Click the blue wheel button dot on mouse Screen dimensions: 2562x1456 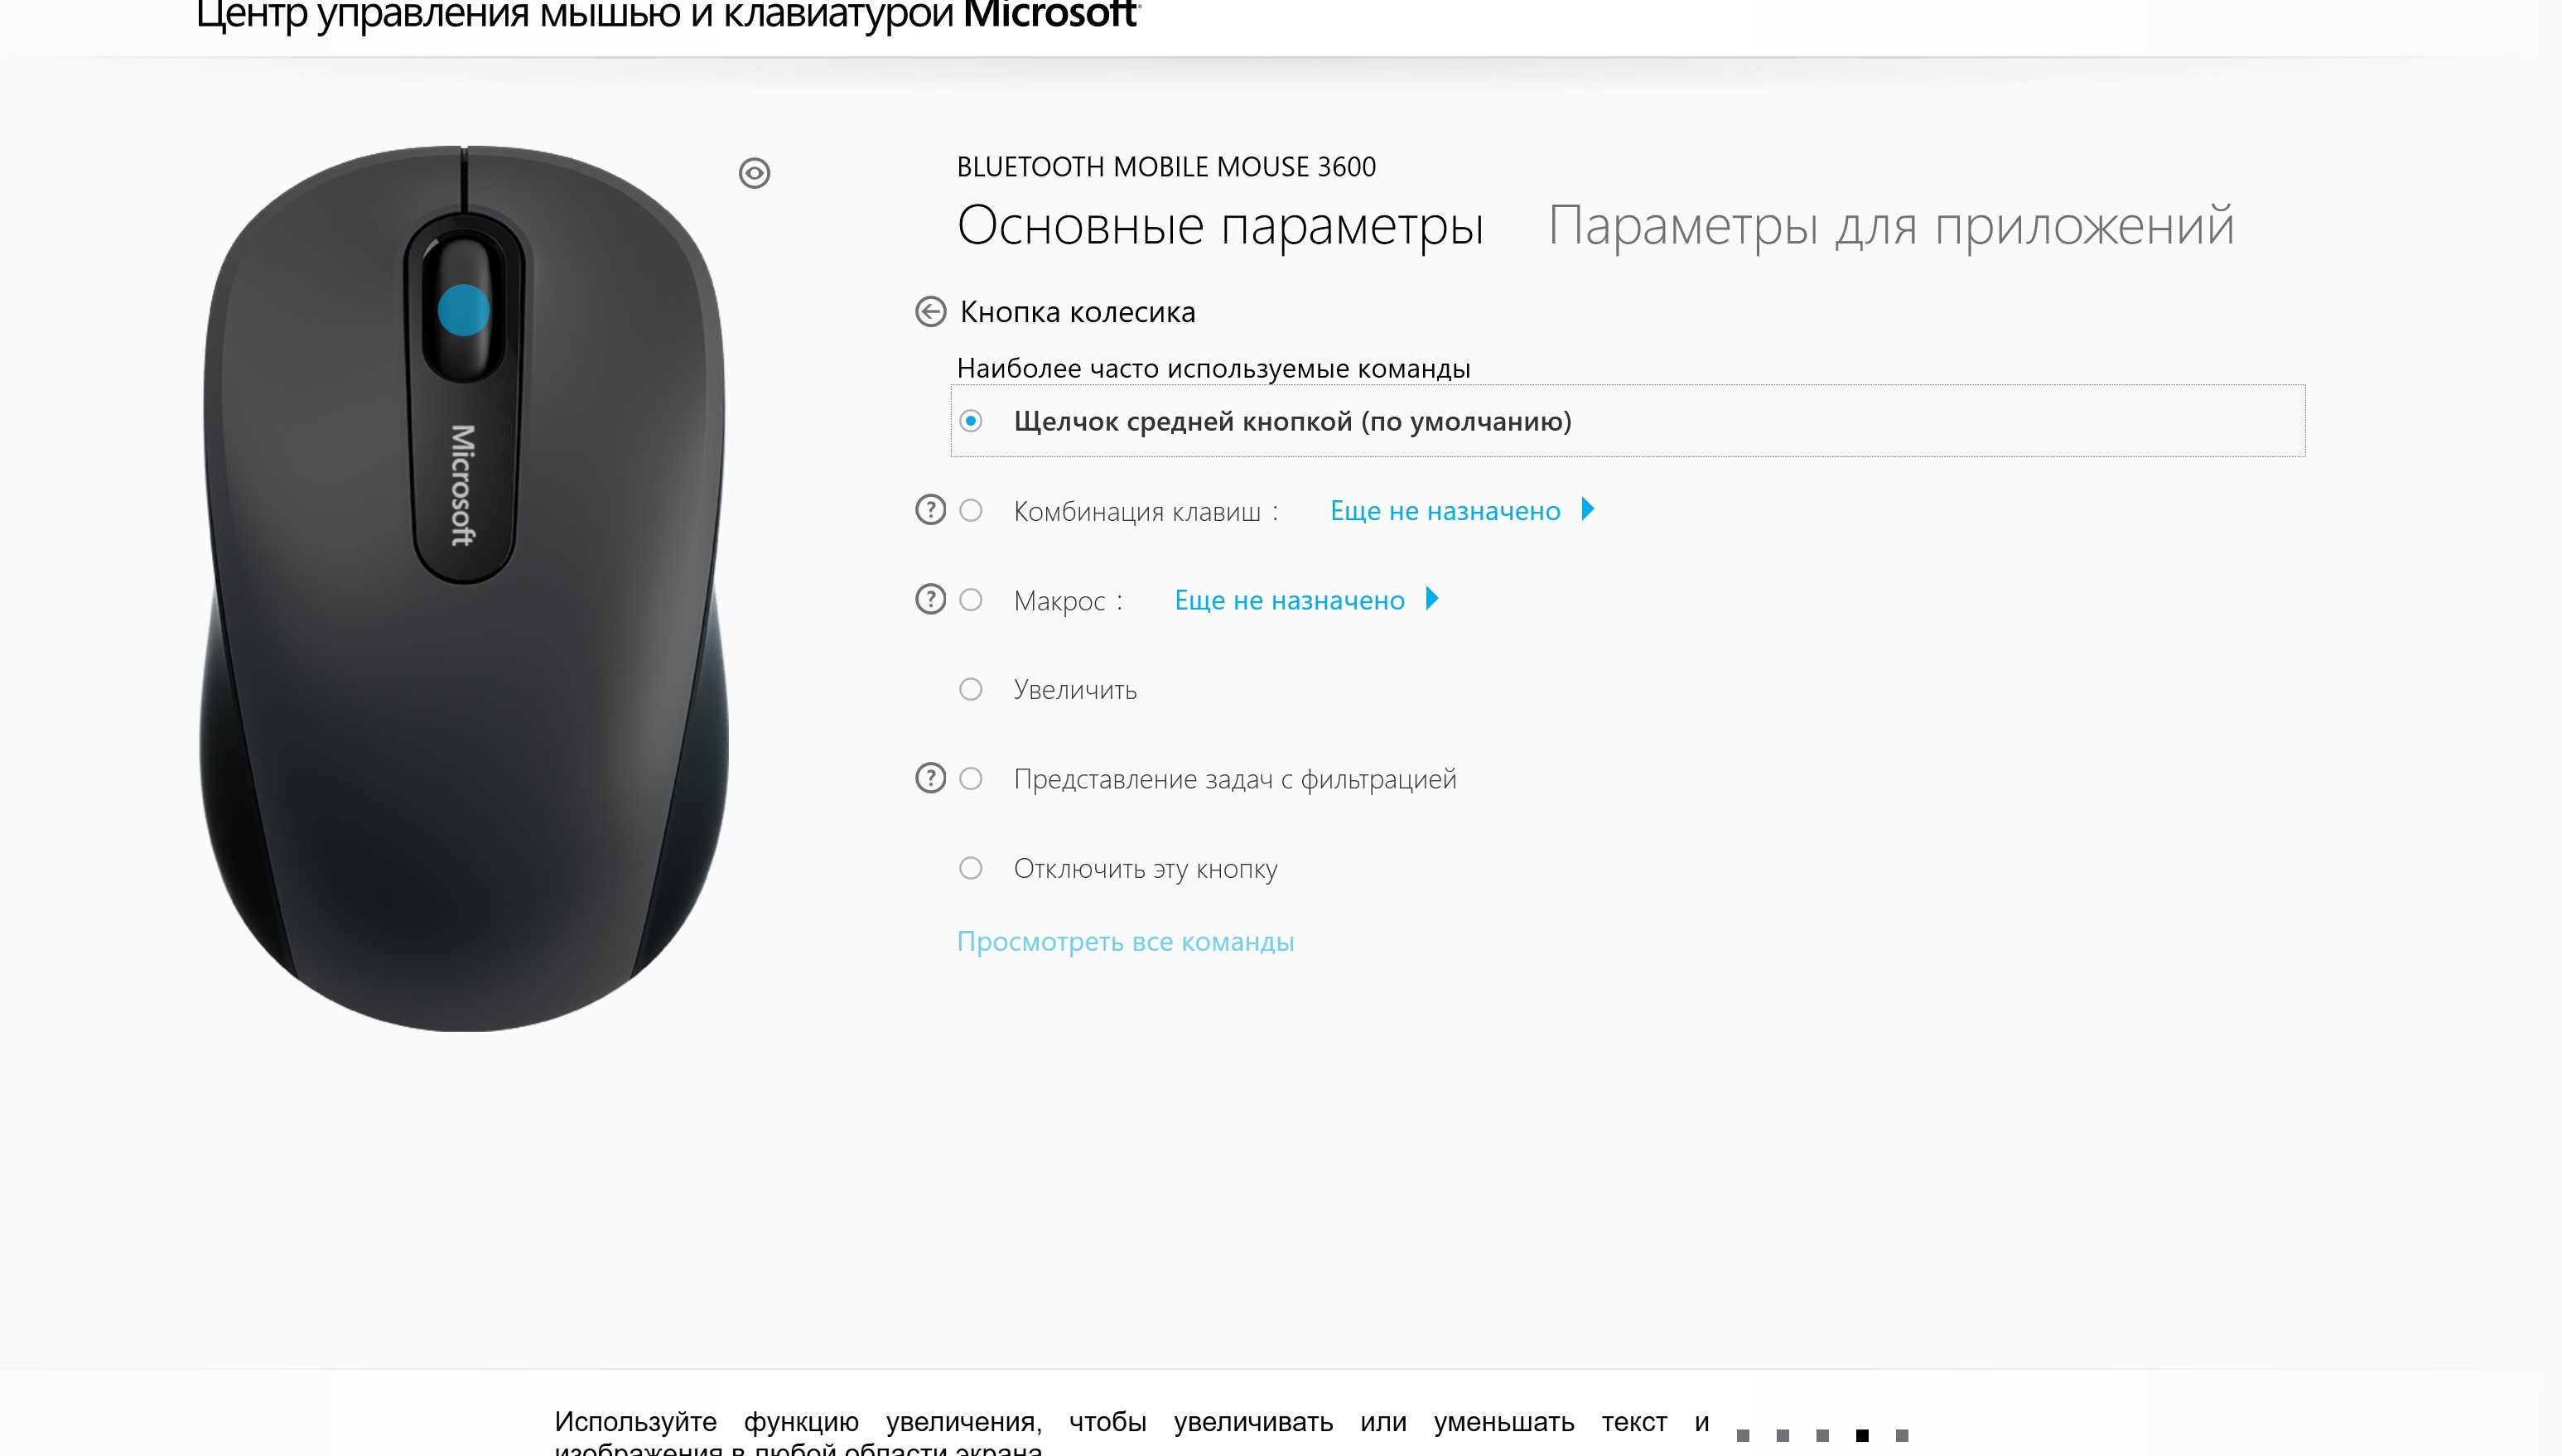pyautogui.click(x=463, y=310)
